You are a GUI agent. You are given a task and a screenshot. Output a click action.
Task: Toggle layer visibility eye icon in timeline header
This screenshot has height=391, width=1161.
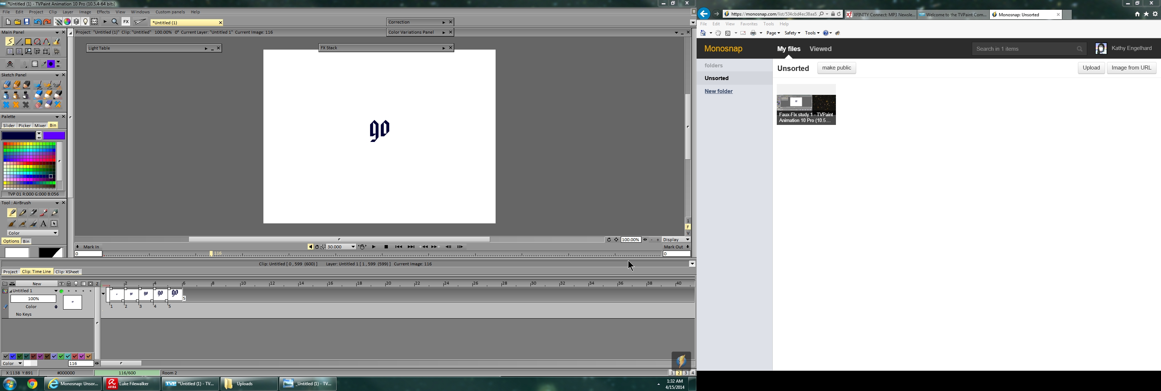pos(62,284)
